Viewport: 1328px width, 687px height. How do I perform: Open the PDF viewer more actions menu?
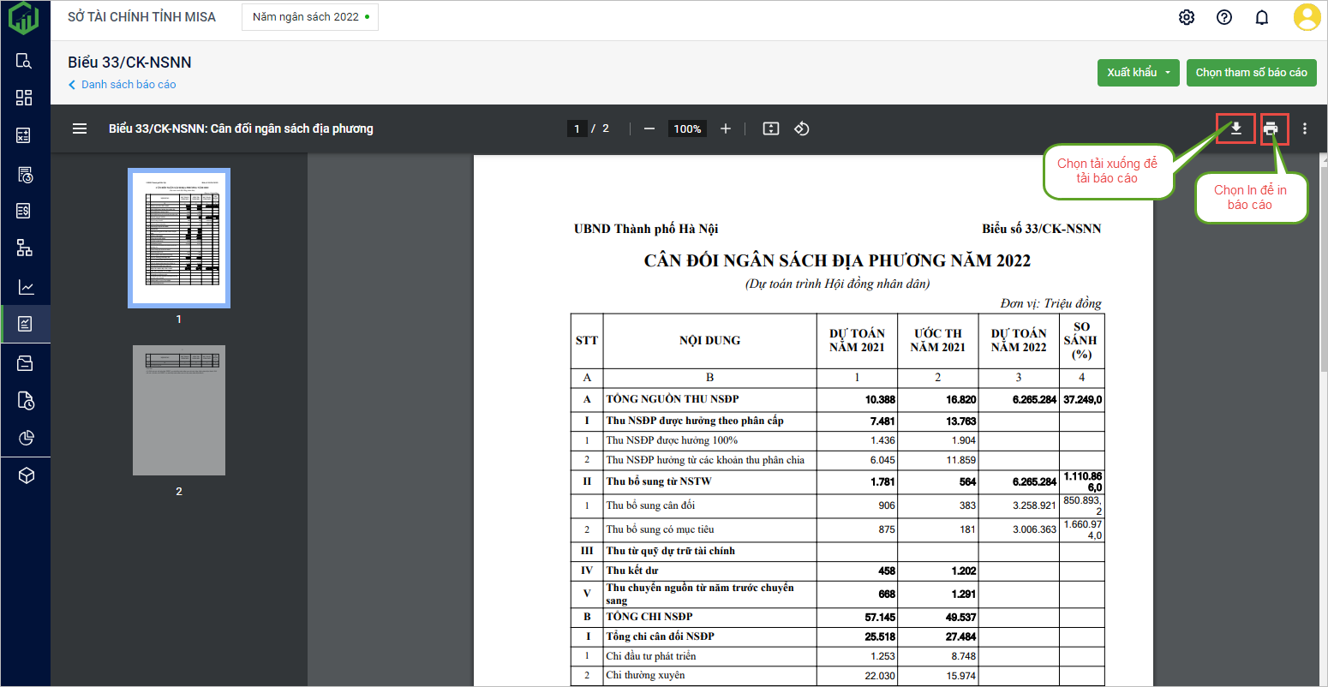click(x=1305, y=128)
